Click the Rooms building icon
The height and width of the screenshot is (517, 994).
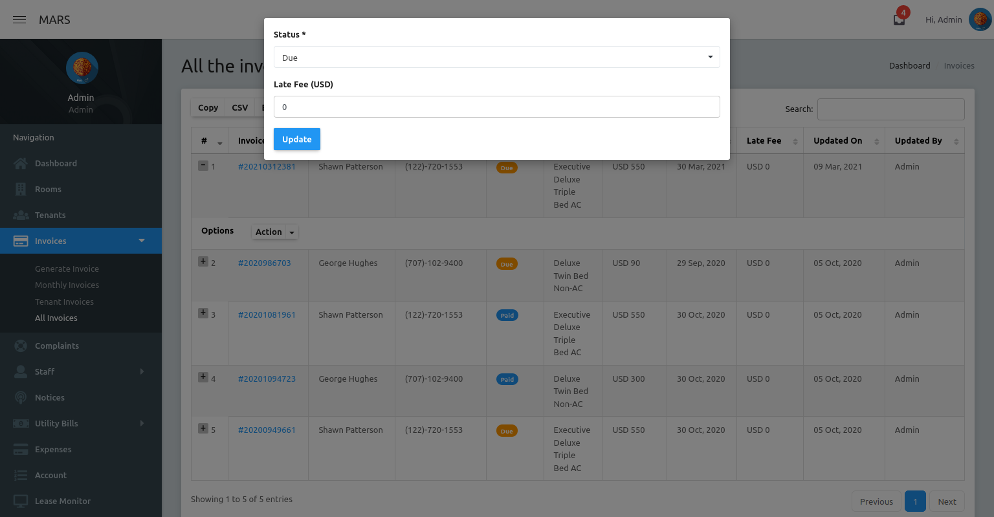tap(20, 189)
